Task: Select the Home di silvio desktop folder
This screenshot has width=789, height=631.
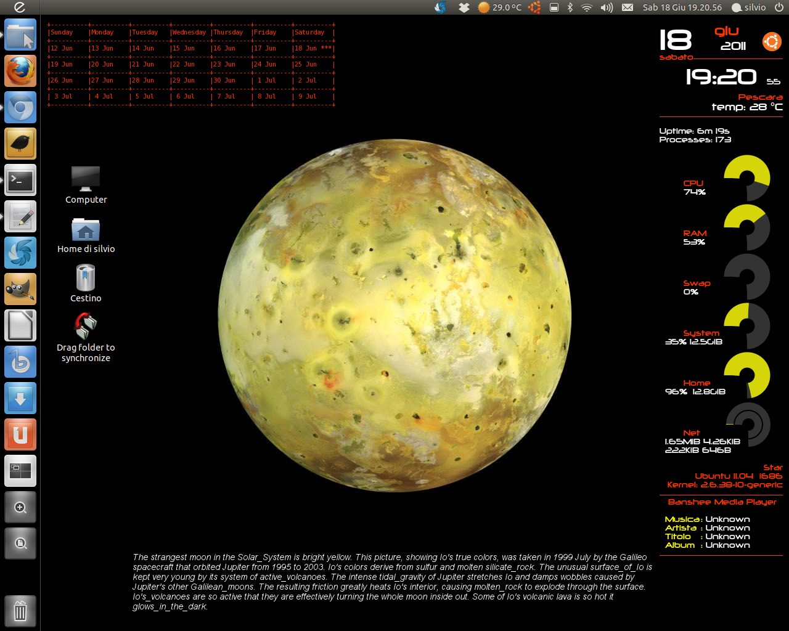Action: (86, 235)
